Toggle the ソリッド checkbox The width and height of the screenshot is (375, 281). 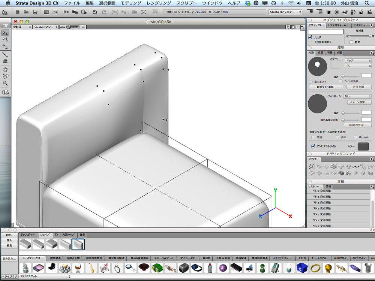310,37
